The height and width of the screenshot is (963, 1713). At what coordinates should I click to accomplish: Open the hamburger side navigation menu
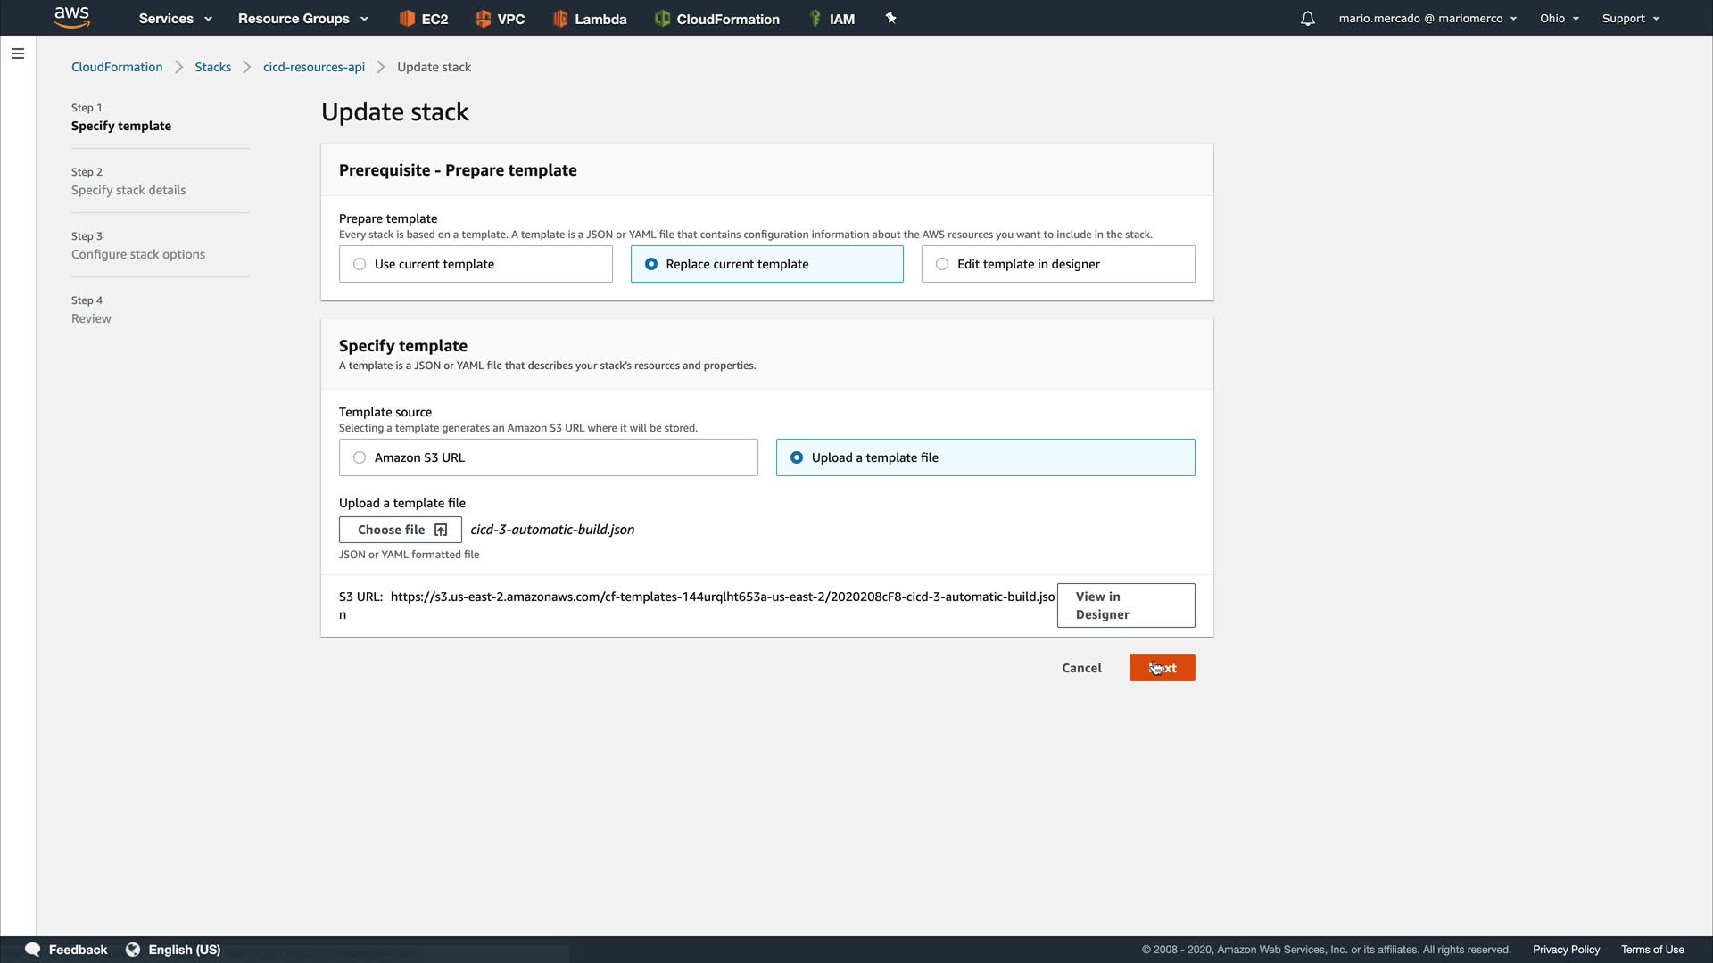coord(18,53)
